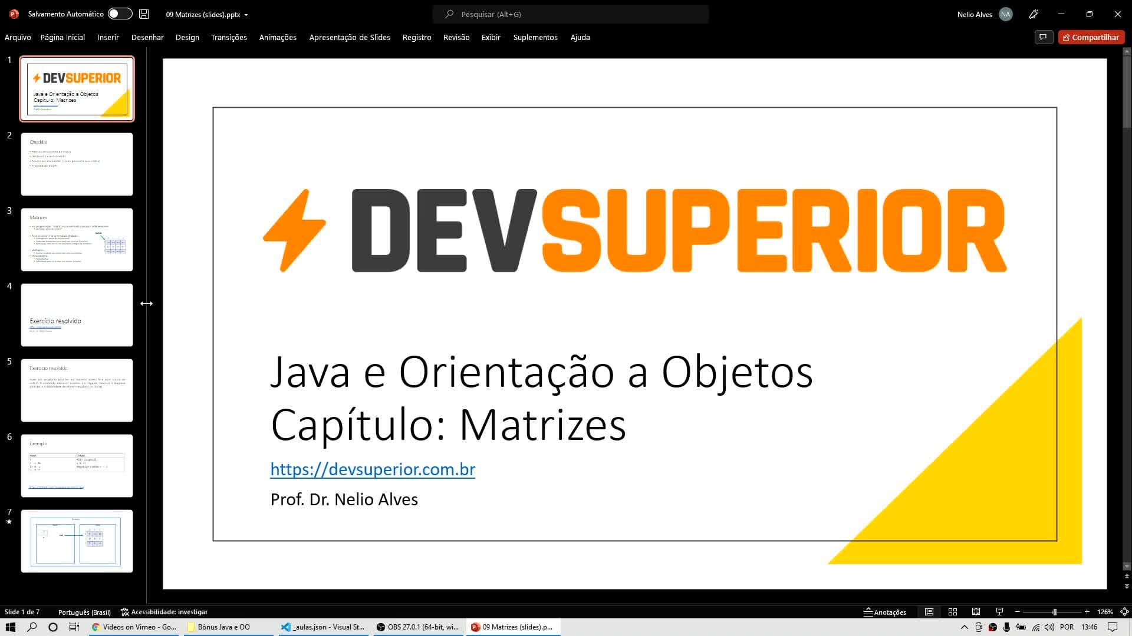Screen dimensions: 1132x636
Task: Click the Save disk icon
Action: tap(144, 14)
